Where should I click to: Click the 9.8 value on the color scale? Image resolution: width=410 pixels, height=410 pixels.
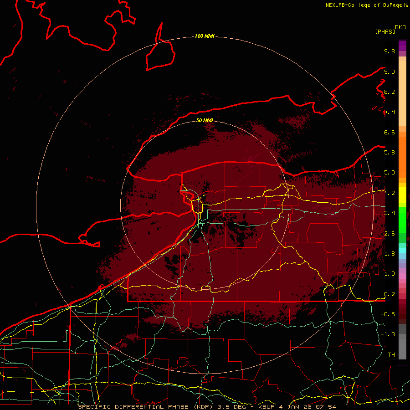pyautogui.click(x=389, y=51)
